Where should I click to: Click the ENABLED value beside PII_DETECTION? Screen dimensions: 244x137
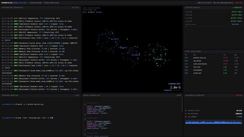coord(239,114)
